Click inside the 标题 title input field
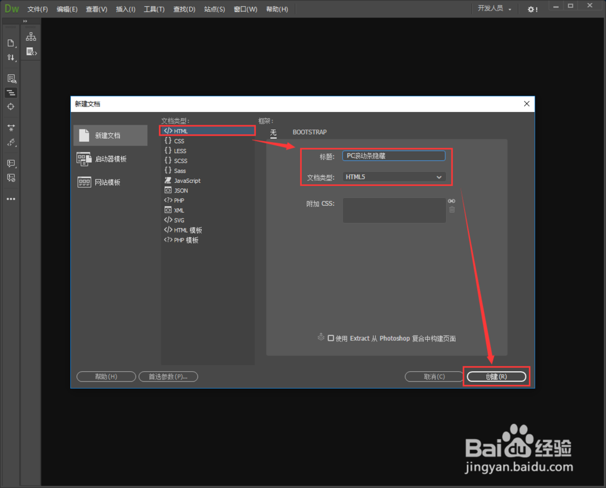Viewport: 606px width, 488px height. click(x=393, y=156)
